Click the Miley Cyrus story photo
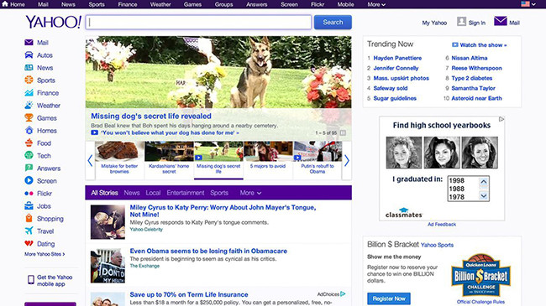The height and width of the screenshot is (306, 546). (108, 222)
